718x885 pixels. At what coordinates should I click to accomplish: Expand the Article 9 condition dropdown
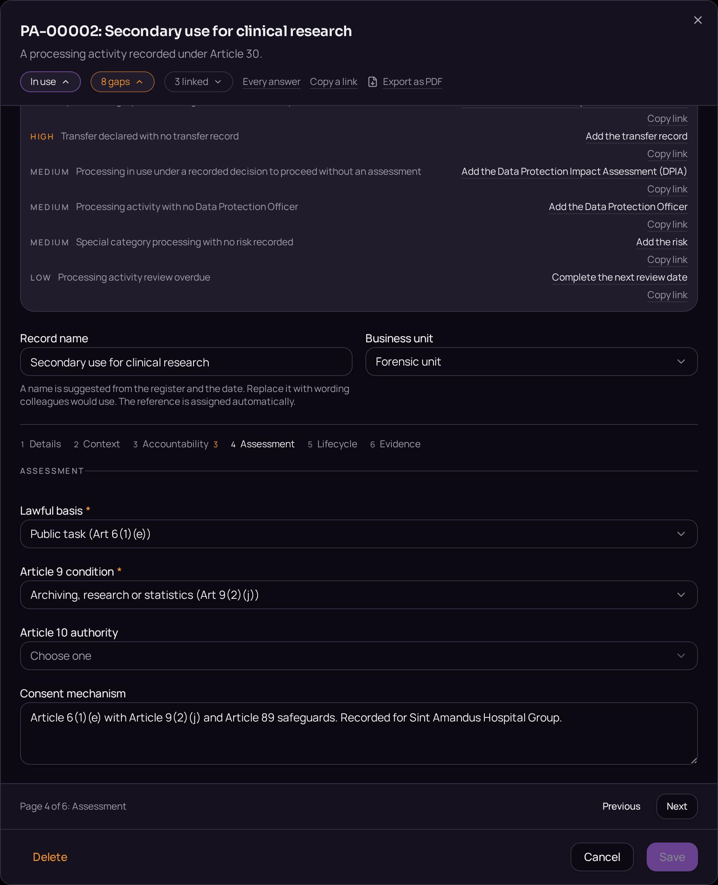click(359, 594)
